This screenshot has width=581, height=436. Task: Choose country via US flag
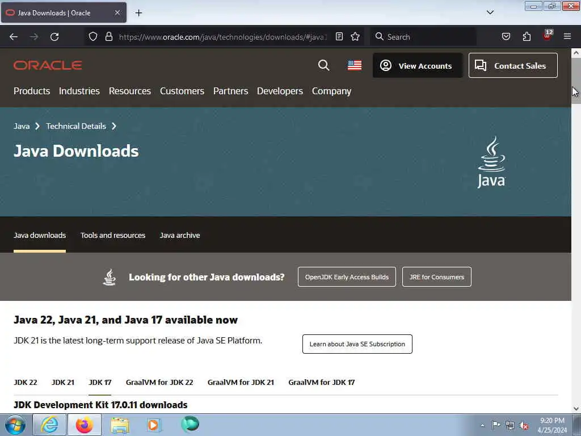pyautogui.click(x=355, y=65)
